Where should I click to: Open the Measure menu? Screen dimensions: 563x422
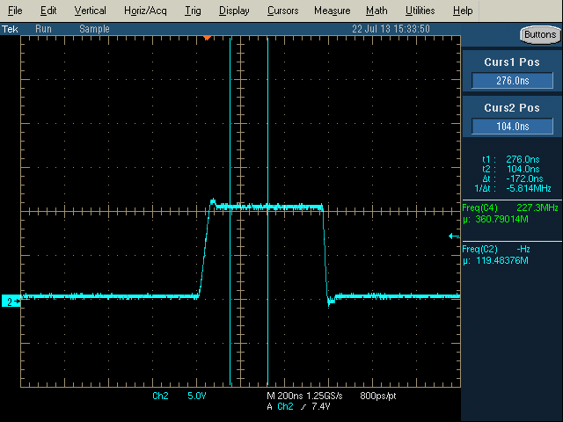point(333,11)
